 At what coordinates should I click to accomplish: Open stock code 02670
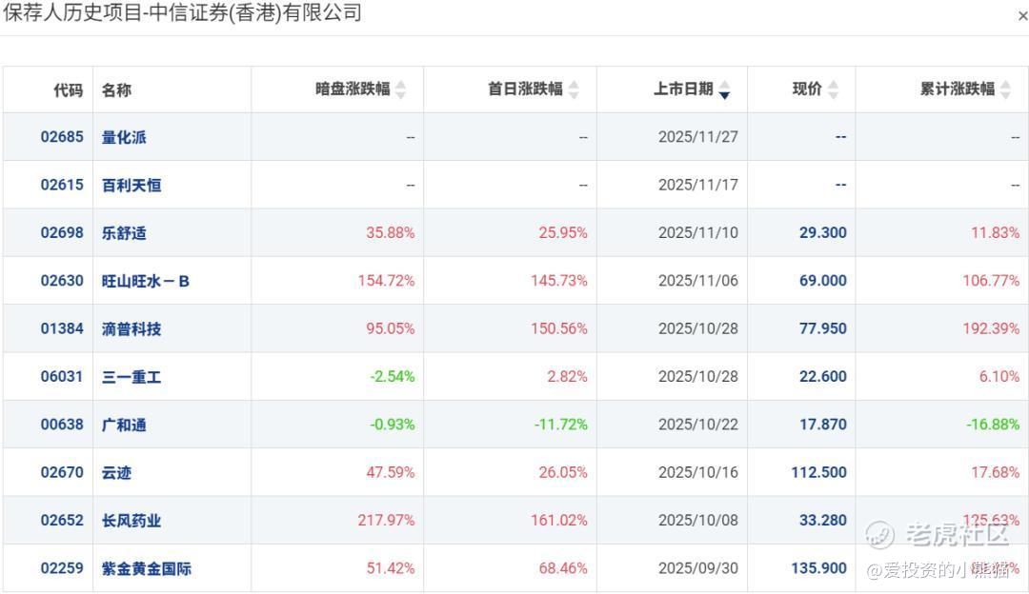pos(62,472)
